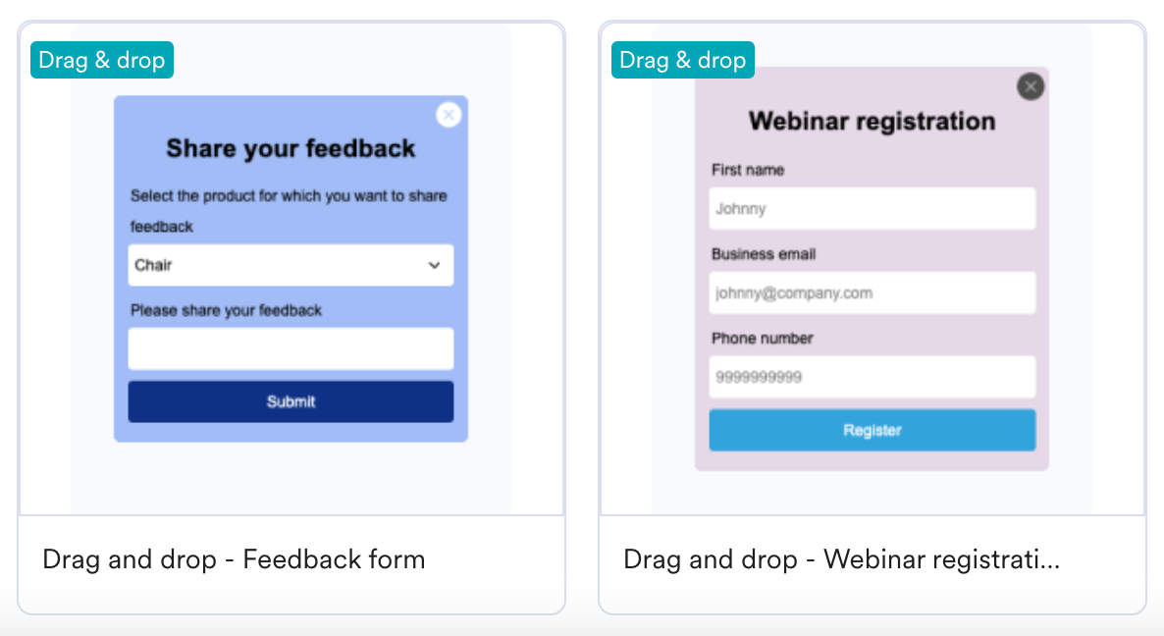Click the Drag & drop badge on webinar template
Screen dimensions: 1164x636
point(683,60)
